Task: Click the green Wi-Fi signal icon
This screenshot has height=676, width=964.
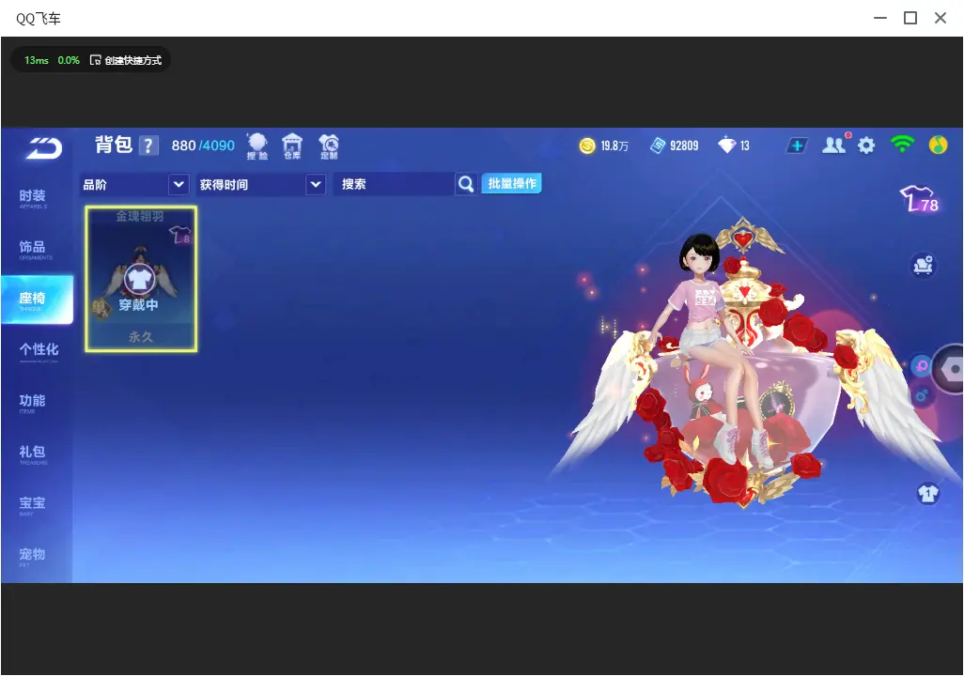Action: click(x=902, y=145)
